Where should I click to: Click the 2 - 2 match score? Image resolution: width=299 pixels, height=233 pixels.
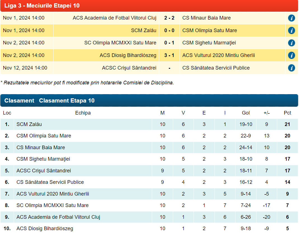169,18
